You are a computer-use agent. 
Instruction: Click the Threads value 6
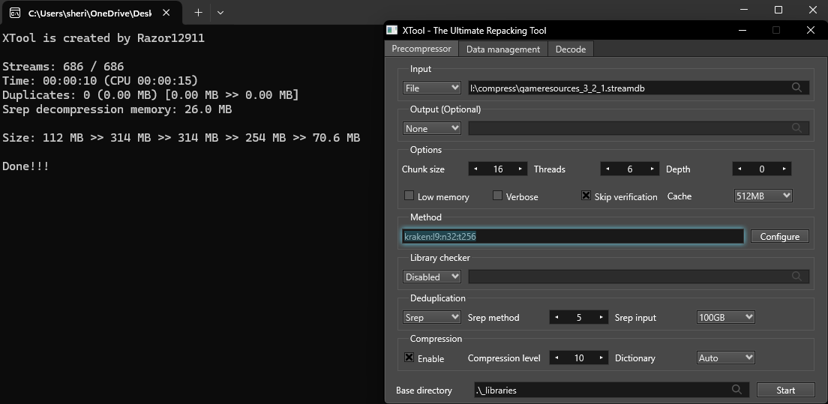630,169
